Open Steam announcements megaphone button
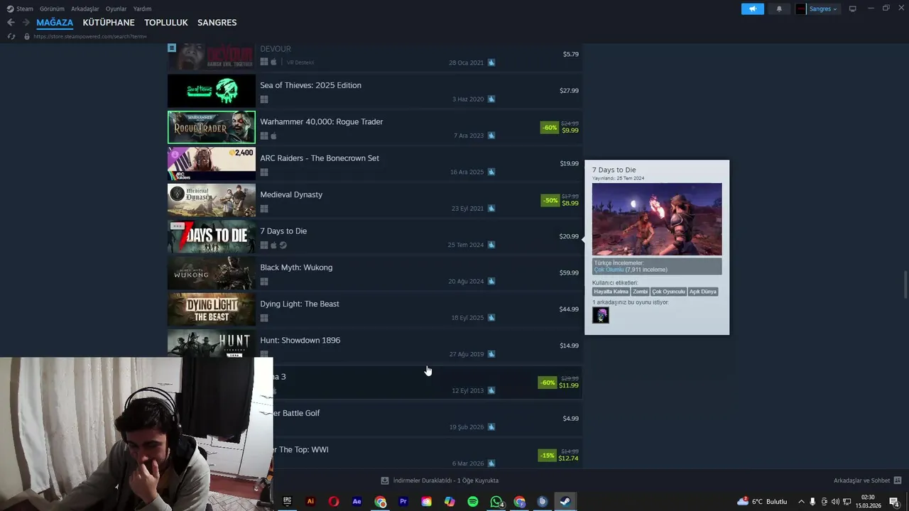Image resolution: width=909 pixels, height=511 pixels. coord(752,9)
